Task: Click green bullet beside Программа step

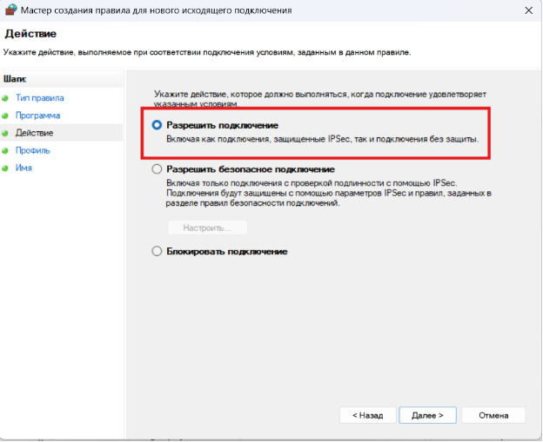Action: 5,115
